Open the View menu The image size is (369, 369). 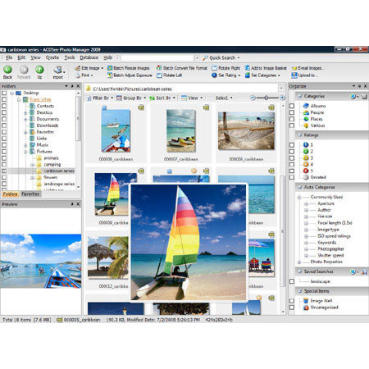pyautogui.click(x=35, y=57)
